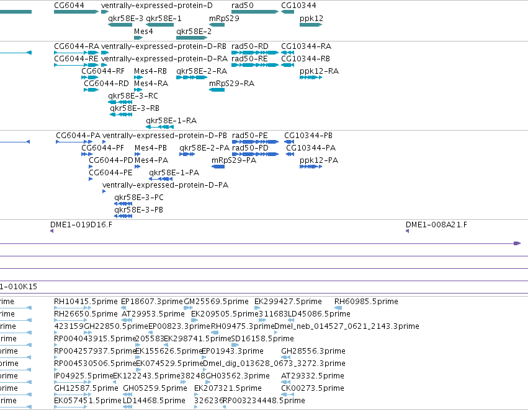The height and width of the screenshot is (410, 528).
Task: Select the qkr58E-1 gene bar
Action: click(x=159, y=25)
